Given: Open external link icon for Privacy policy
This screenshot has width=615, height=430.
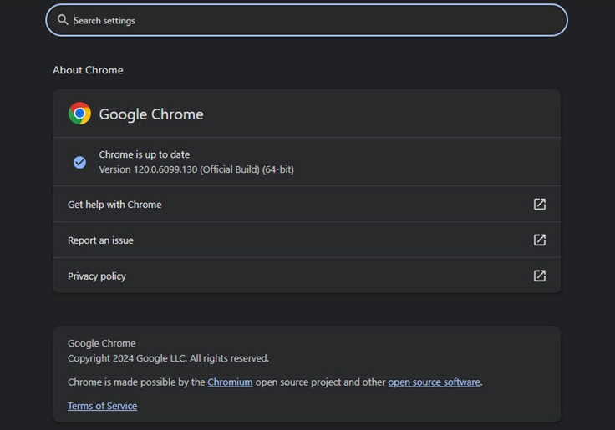Looking at the screenshot, I should pos(540,276).
